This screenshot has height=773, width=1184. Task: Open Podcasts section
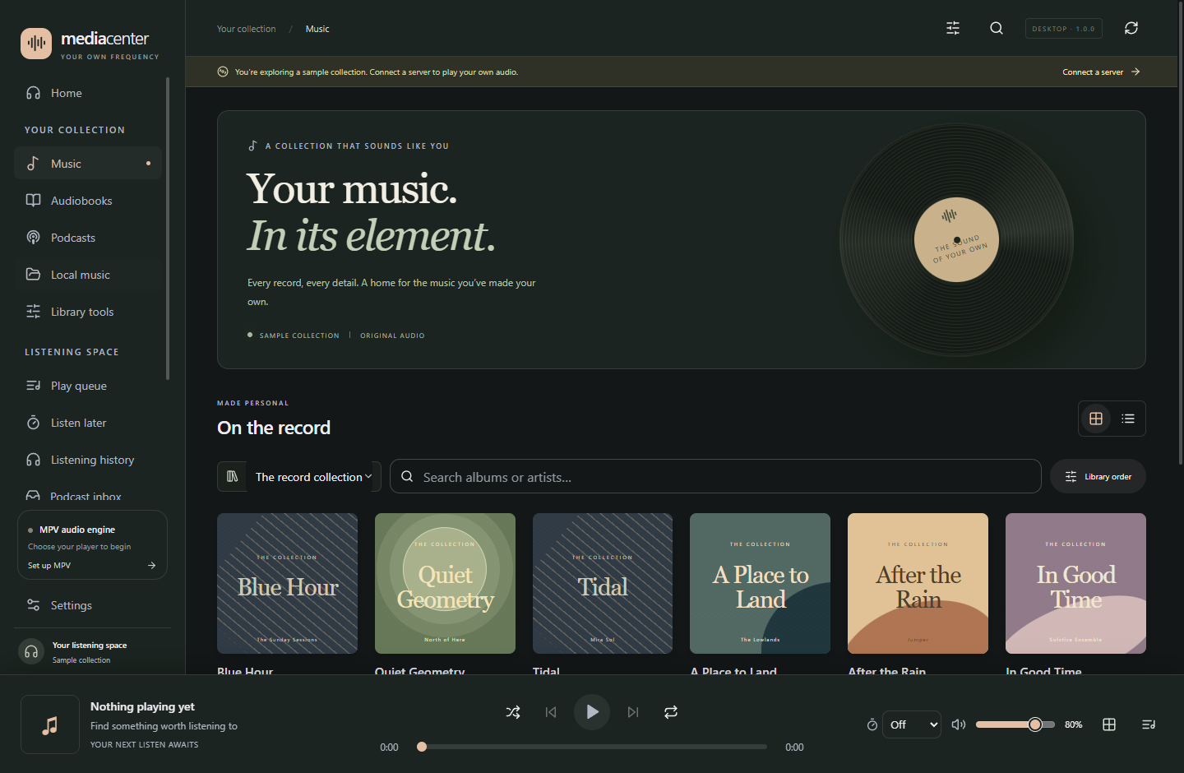pos(88,238)
